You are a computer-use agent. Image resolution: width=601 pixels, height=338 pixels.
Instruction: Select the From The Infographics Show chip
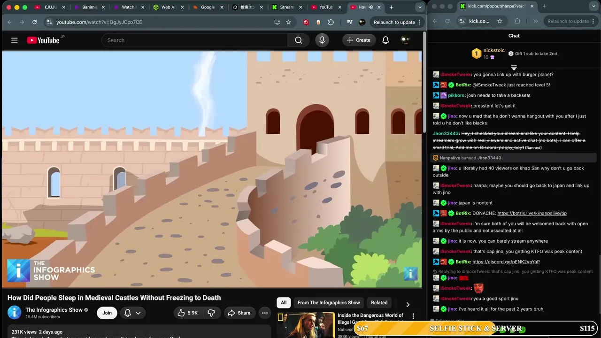(329, 303)
